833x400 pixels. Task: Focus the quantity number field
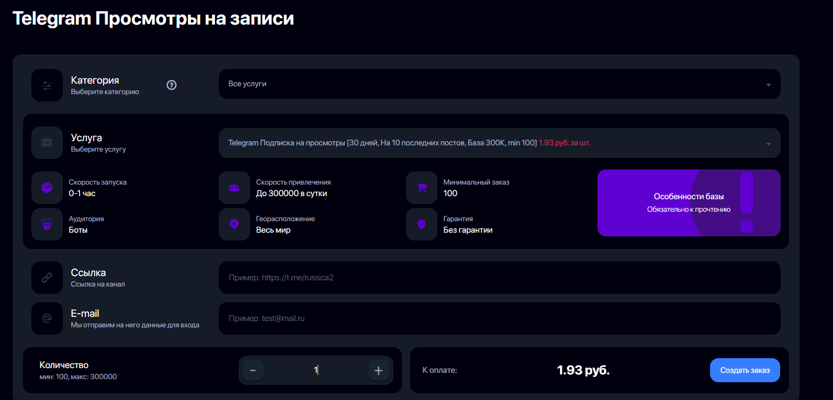pos(316,370)
